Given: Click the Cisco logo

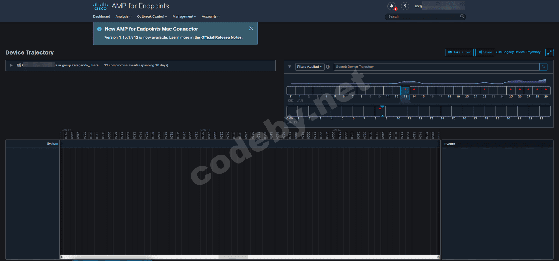Looking at the screenshot, I should point(100,6).
